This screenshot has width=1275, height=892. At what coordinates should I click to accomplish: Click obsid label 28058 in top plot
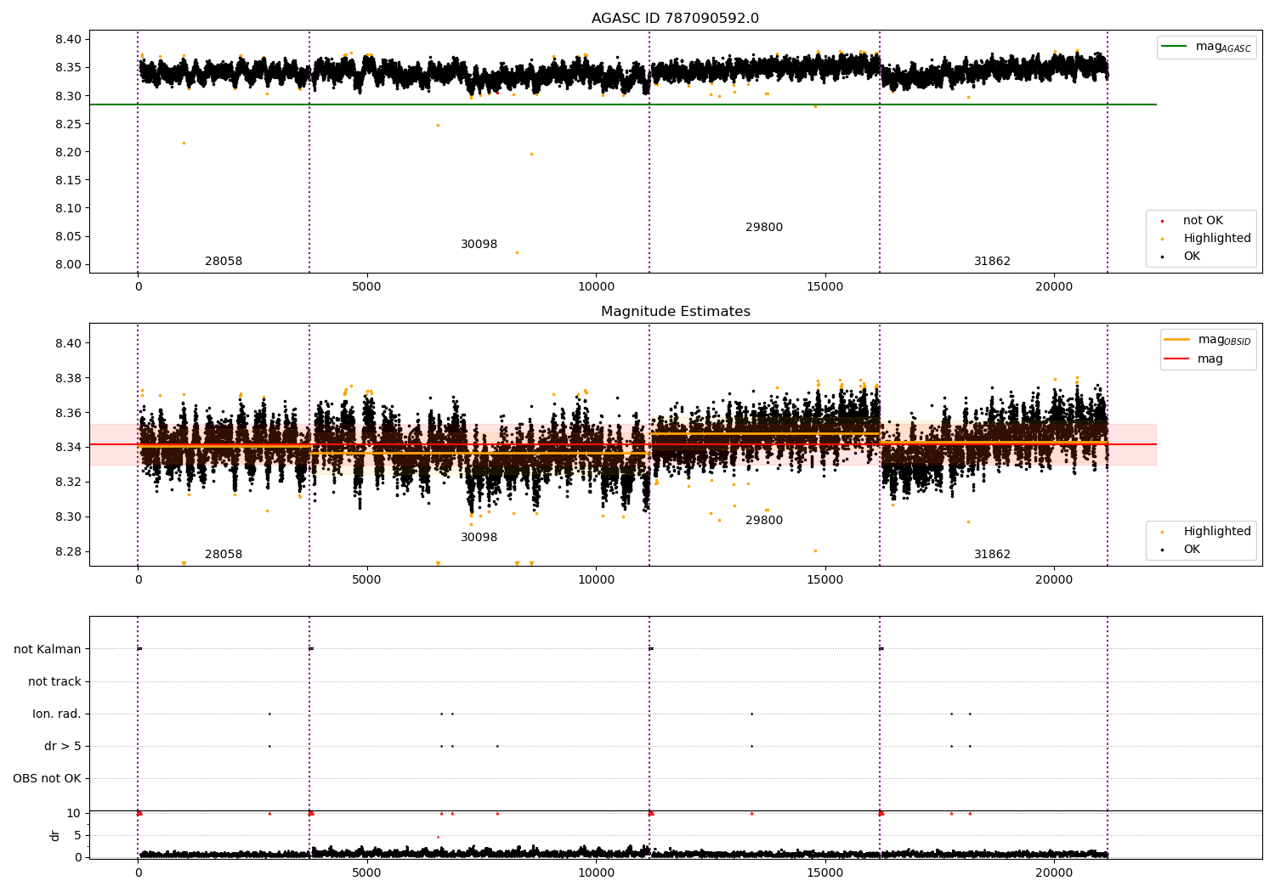pos(224,262)
